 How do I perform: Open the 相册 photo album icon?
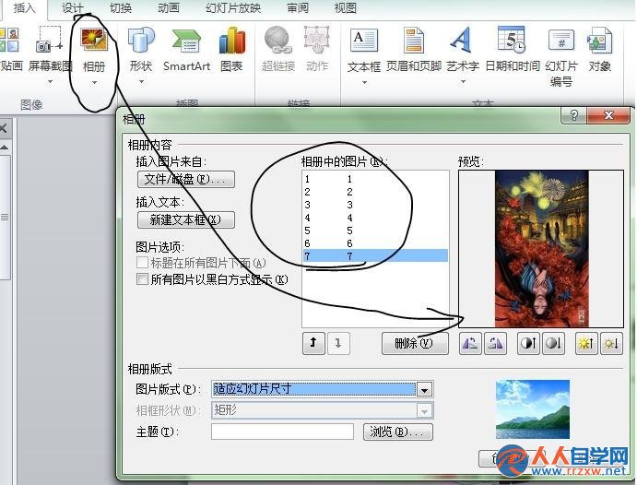click(94, 41)
